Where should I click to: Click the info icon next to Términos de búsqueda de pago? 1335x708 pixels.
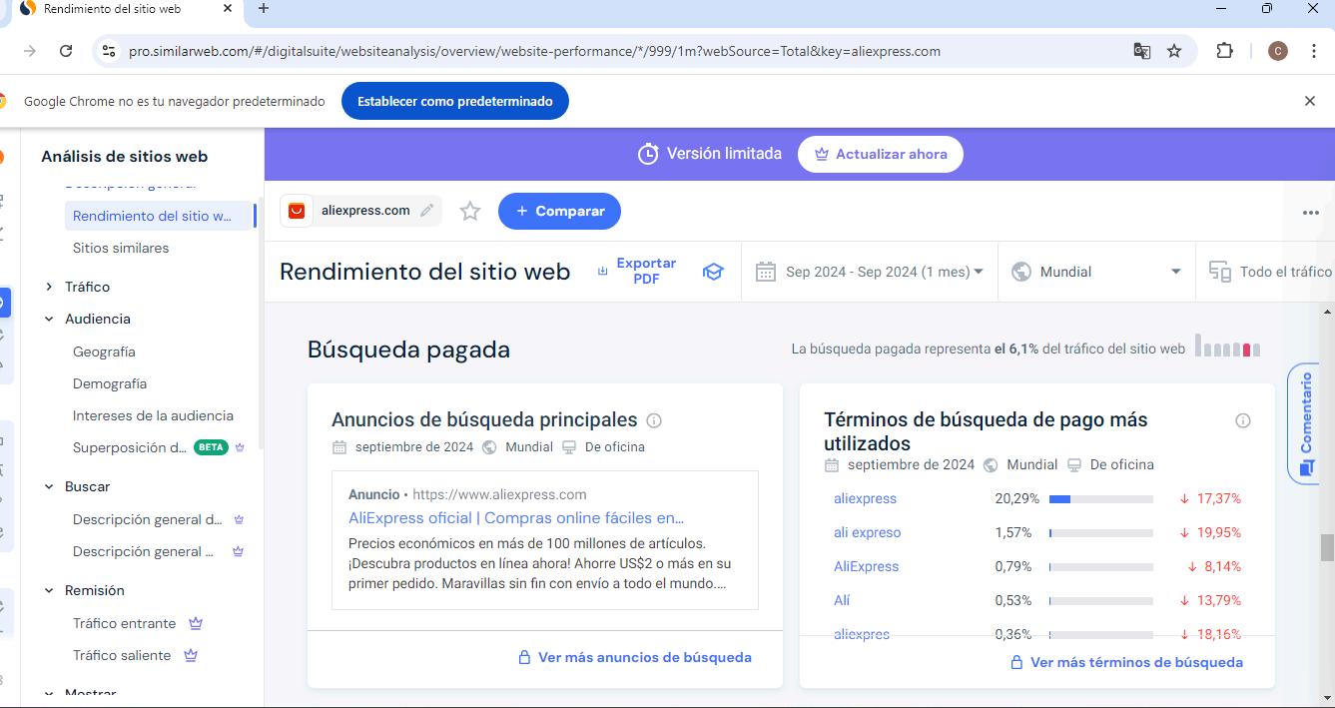[x=1243, y=420]
